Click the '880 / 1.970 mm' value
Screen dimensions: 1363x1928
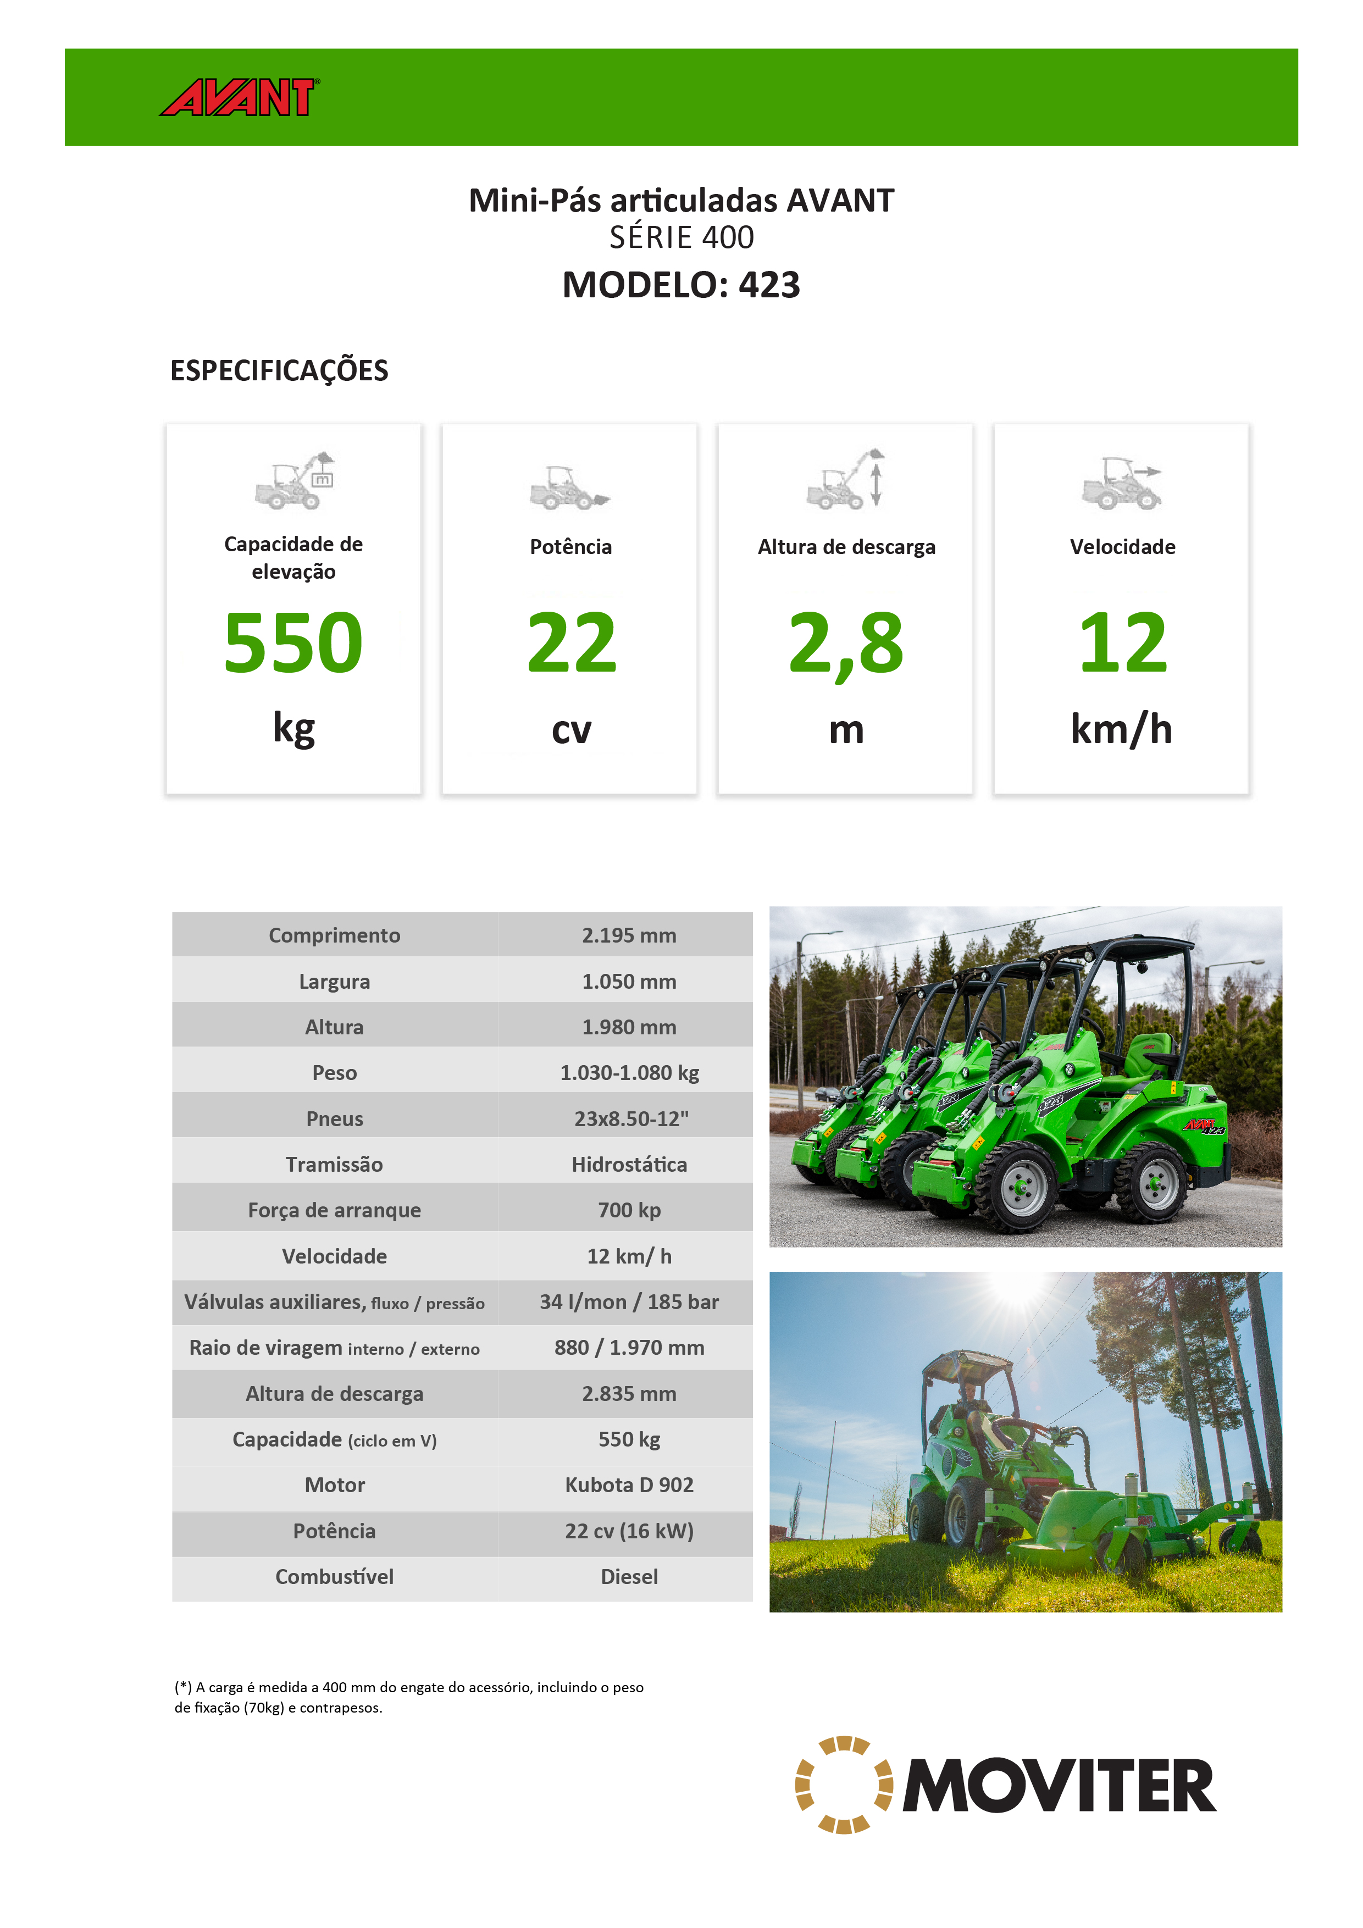tap(629, 1348)
